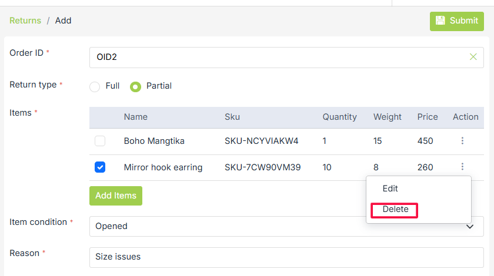
Task: Click the Name column header
Action: (x=135, y=117)
